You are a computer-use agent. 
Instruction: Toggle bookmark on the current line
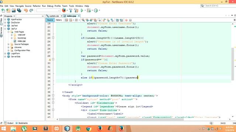pyautogui.click(x=112, y=20)
